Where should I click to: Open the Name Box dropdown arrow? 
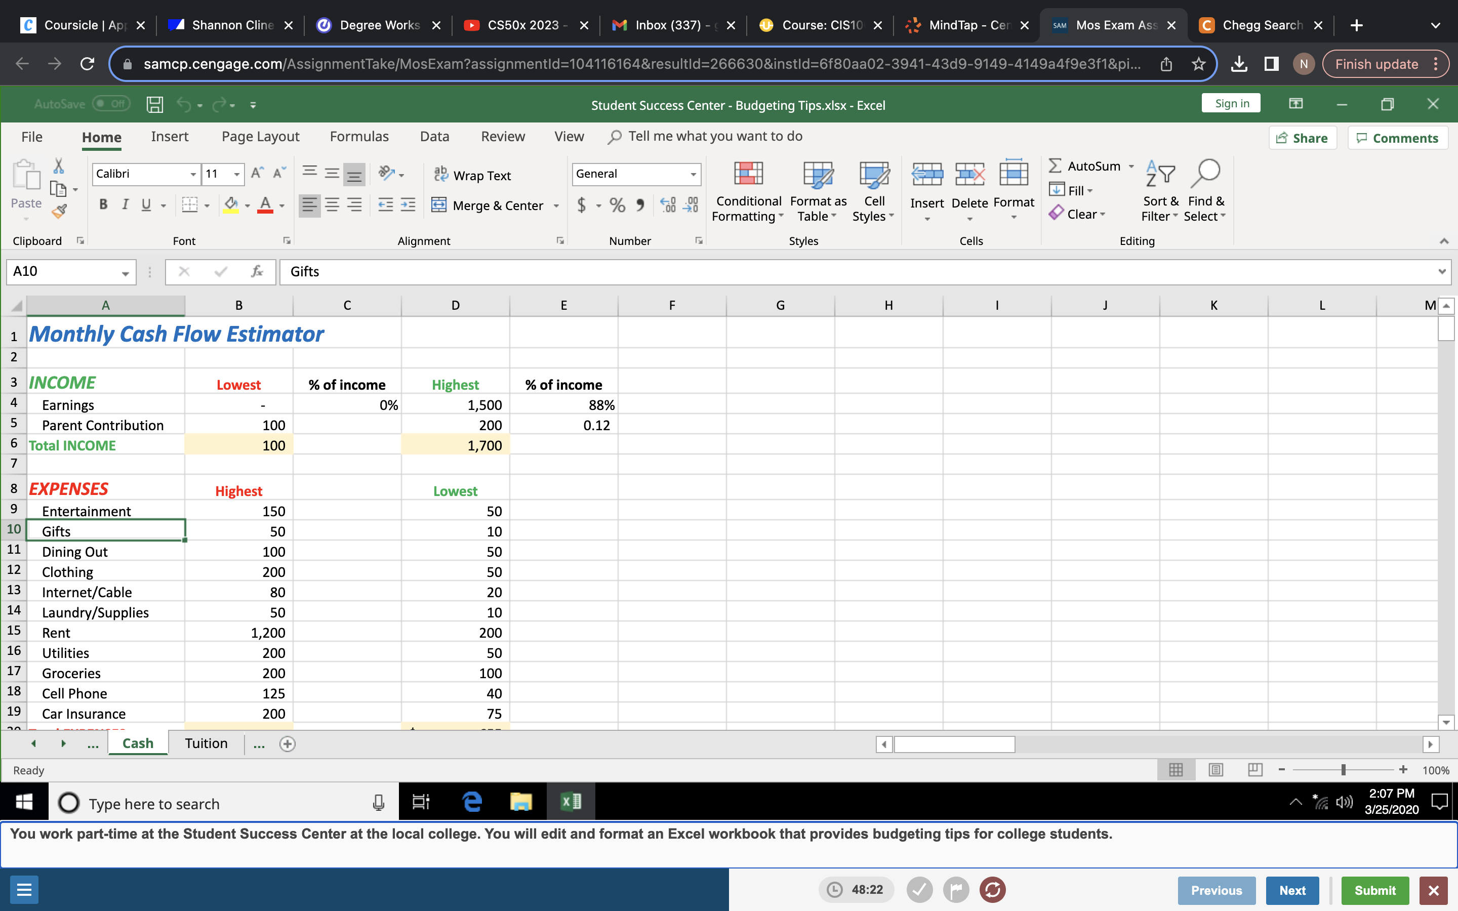126,273
